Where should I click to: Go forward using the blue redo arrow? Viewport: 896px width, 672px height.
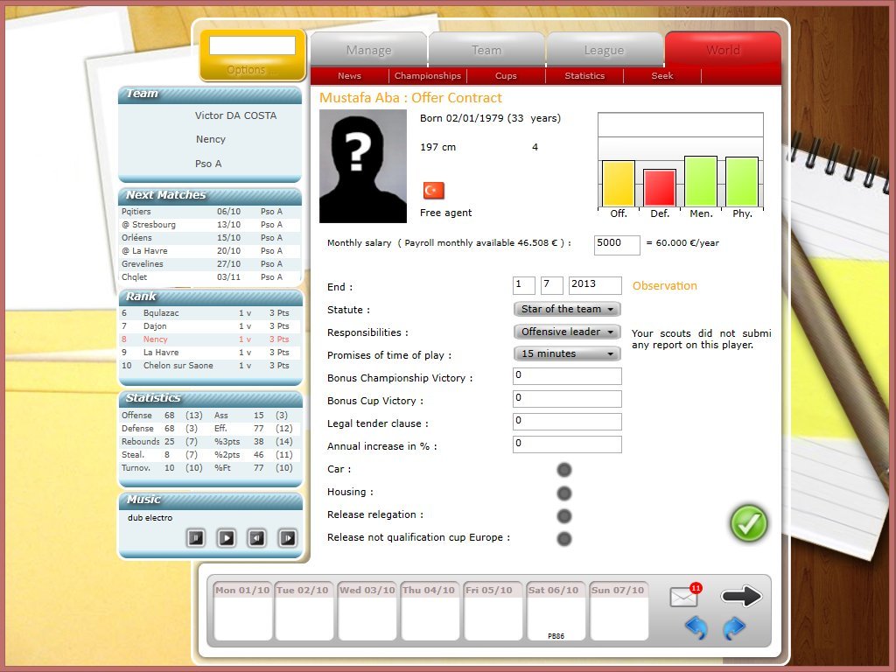tap(734, 627)
